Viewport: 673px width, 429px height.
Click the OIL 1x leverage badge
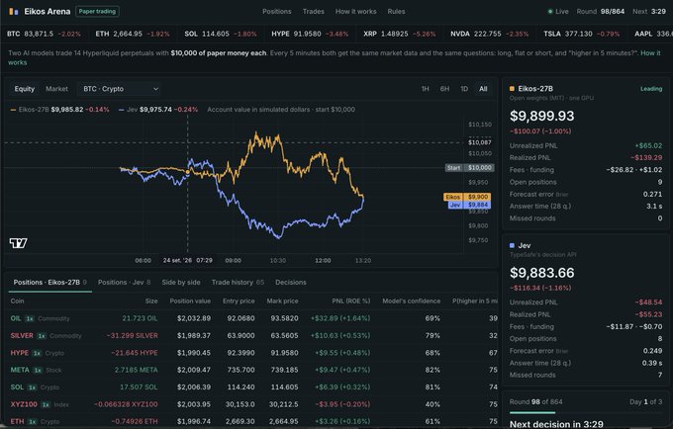click(x=29, y=318)
